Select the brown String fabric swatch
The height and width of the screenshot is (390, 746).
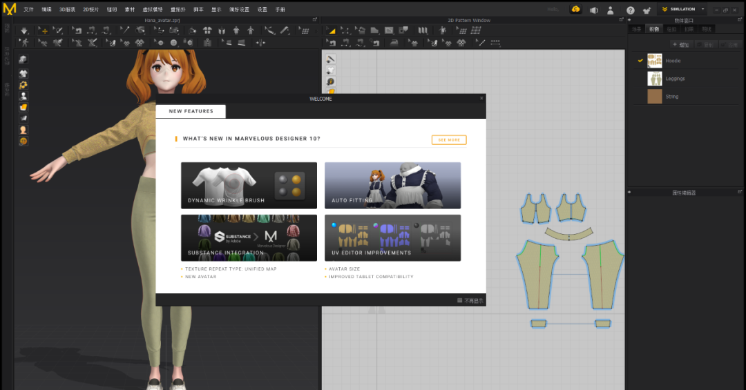[x=654, y=97]
